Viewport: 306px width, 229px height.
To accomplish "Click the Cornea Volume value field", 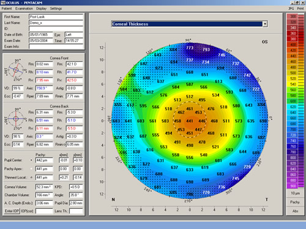I will pos(44,187).
